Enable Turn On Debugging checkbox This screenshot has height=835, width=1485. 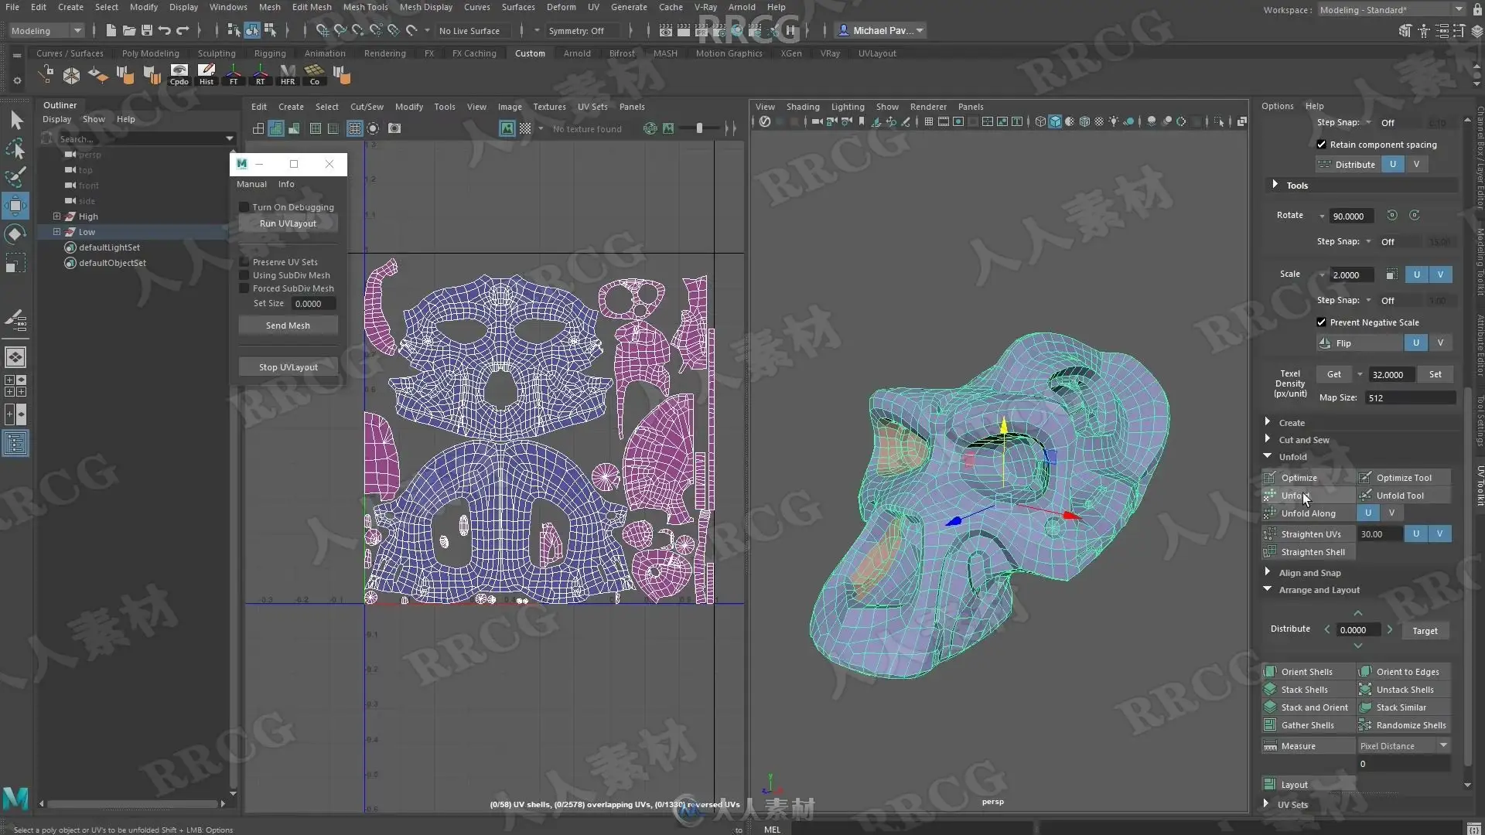pyautogui.click(x=244, y=207)
